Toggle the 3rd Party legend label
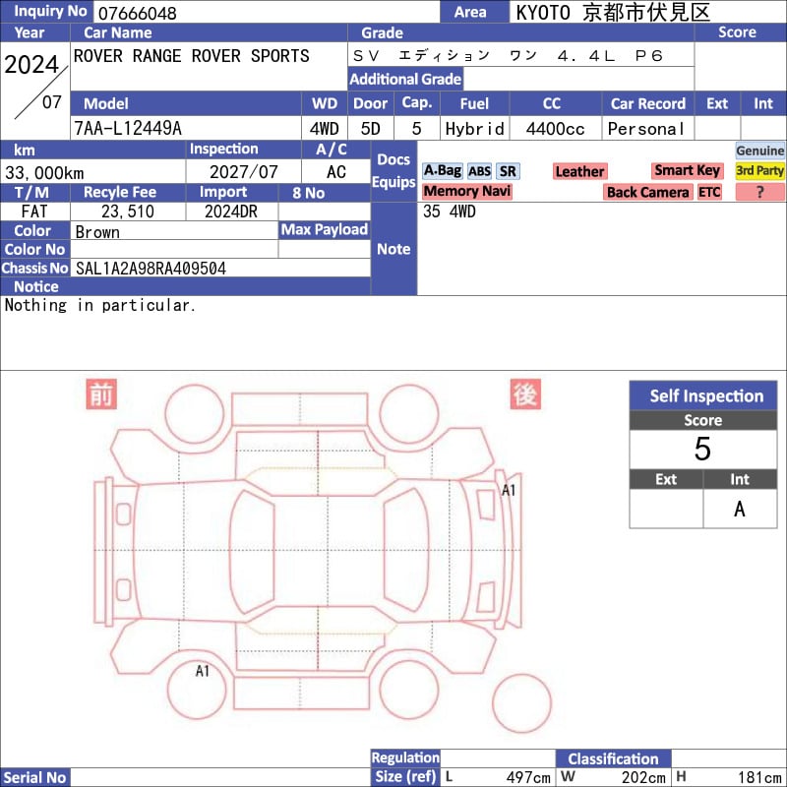Image resolution: width=787 pixels, height=787 pixels. tap(760, 171)
